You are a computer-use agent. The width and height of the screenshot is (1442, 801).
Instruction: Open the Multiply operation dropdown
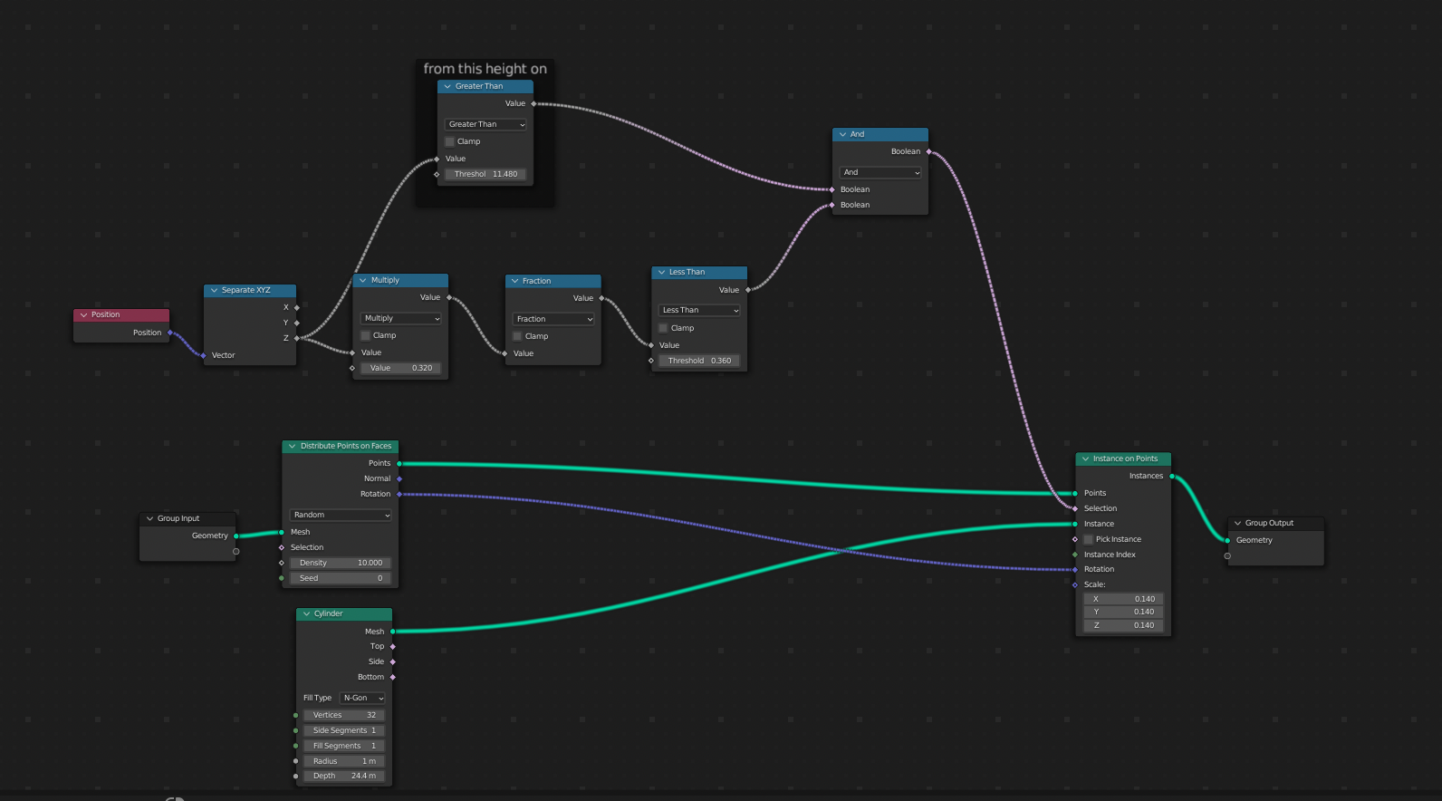pyautogui.click(x=400, y=319)
